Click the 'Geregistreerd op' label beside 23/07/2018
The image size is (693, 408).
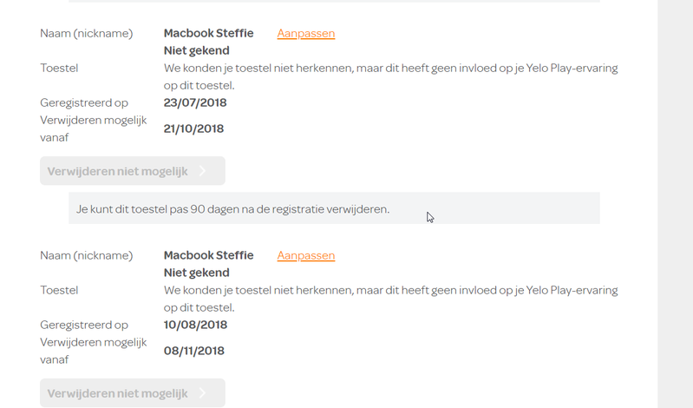[84, 102]
